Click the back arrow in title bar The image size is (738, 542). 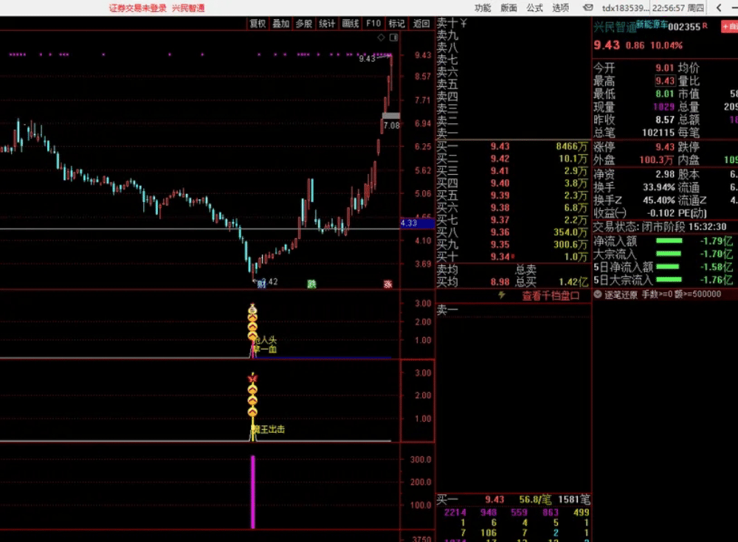click(719, 7)
